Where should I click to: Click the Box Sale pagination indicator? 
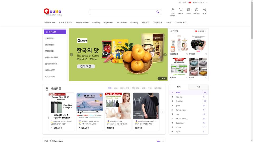(x=160, y=141)
